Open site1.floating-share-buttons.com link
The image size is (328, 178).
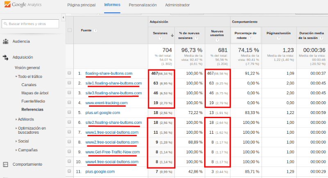pos(114,83)
